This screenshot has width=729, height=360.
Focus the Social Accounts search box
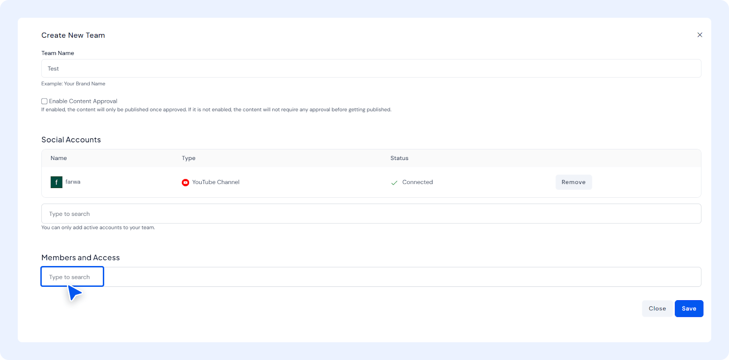[x=371, y=214]
